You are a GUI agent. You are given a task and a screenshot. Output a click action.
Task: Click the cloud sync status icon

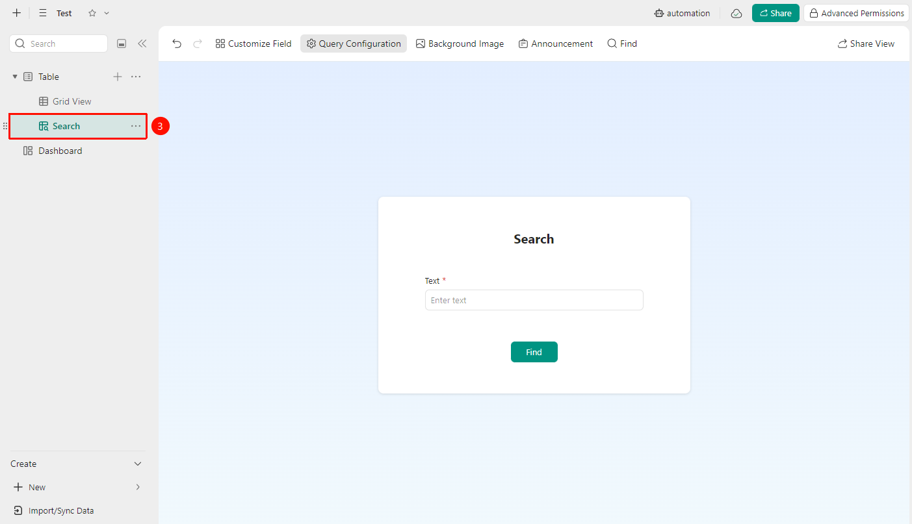coord(736,13)
